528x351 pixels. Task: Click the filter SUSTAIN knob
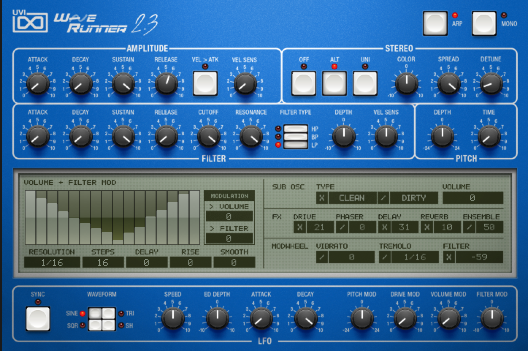tap(123, 136)
